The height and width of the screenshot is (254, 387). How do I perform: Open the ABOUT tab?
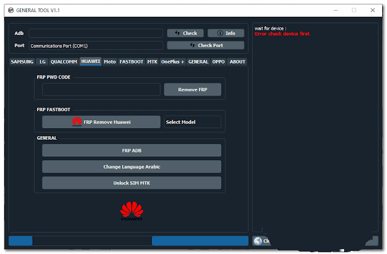pyautogui.click(x=237, y=62)
